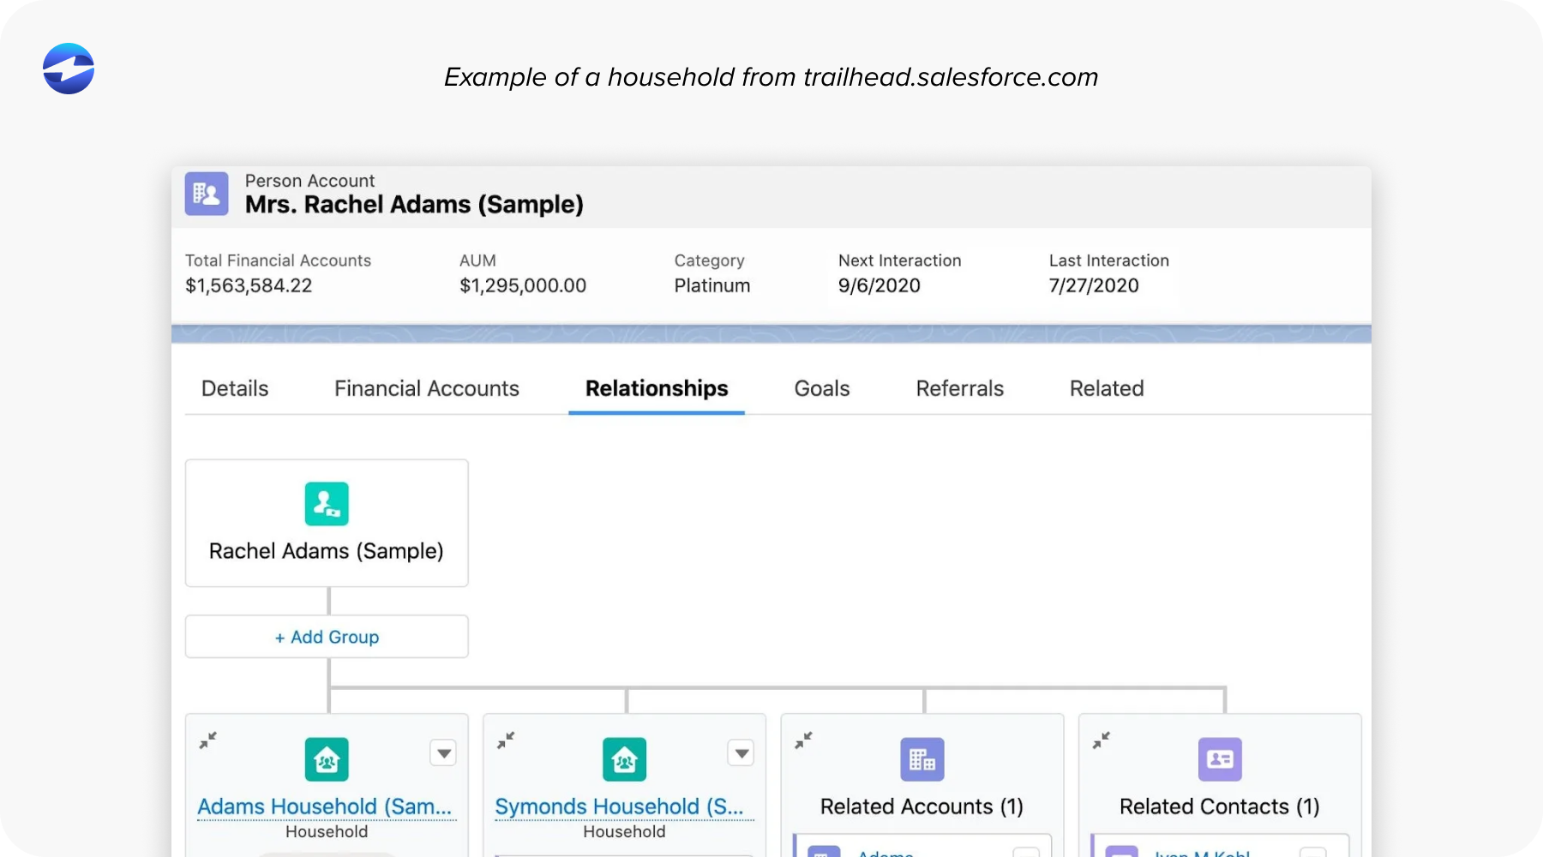Viewport: 1543px width, 857px height.
Task: Switch to the Financial Accounts tab
Action: (426, 388)
